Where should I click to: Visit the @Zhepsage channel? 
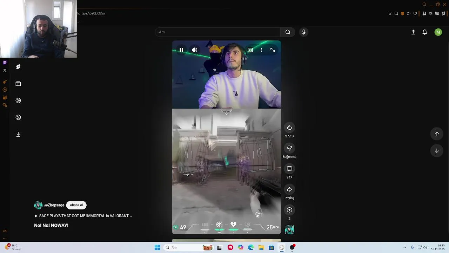[54, 205]
